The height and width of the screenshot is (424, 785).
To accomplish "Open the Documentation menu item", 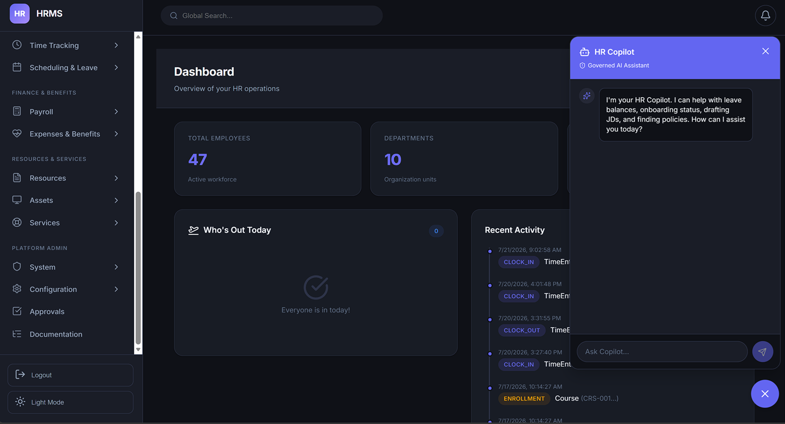I will click(x=67, y=334).
